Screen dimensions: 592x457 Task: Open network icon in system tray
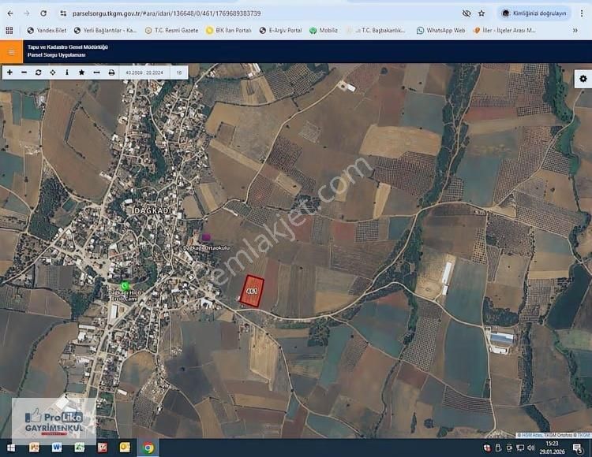[520, 448]
